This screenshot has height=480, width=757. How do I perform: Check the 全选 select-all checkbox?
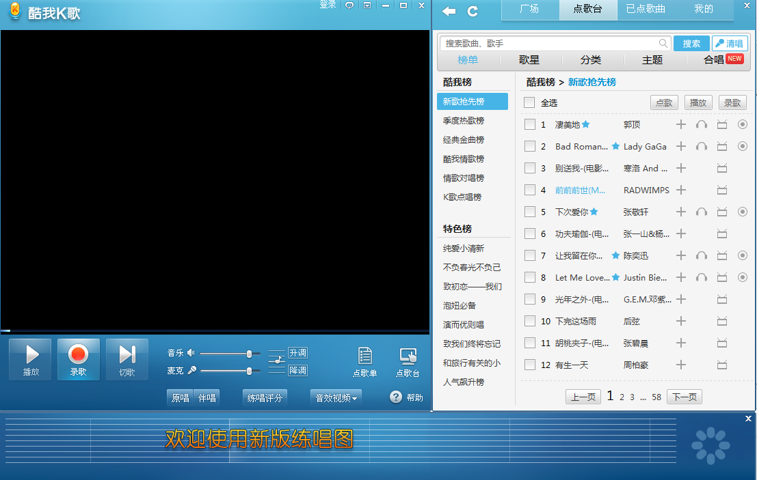(529, 102)
